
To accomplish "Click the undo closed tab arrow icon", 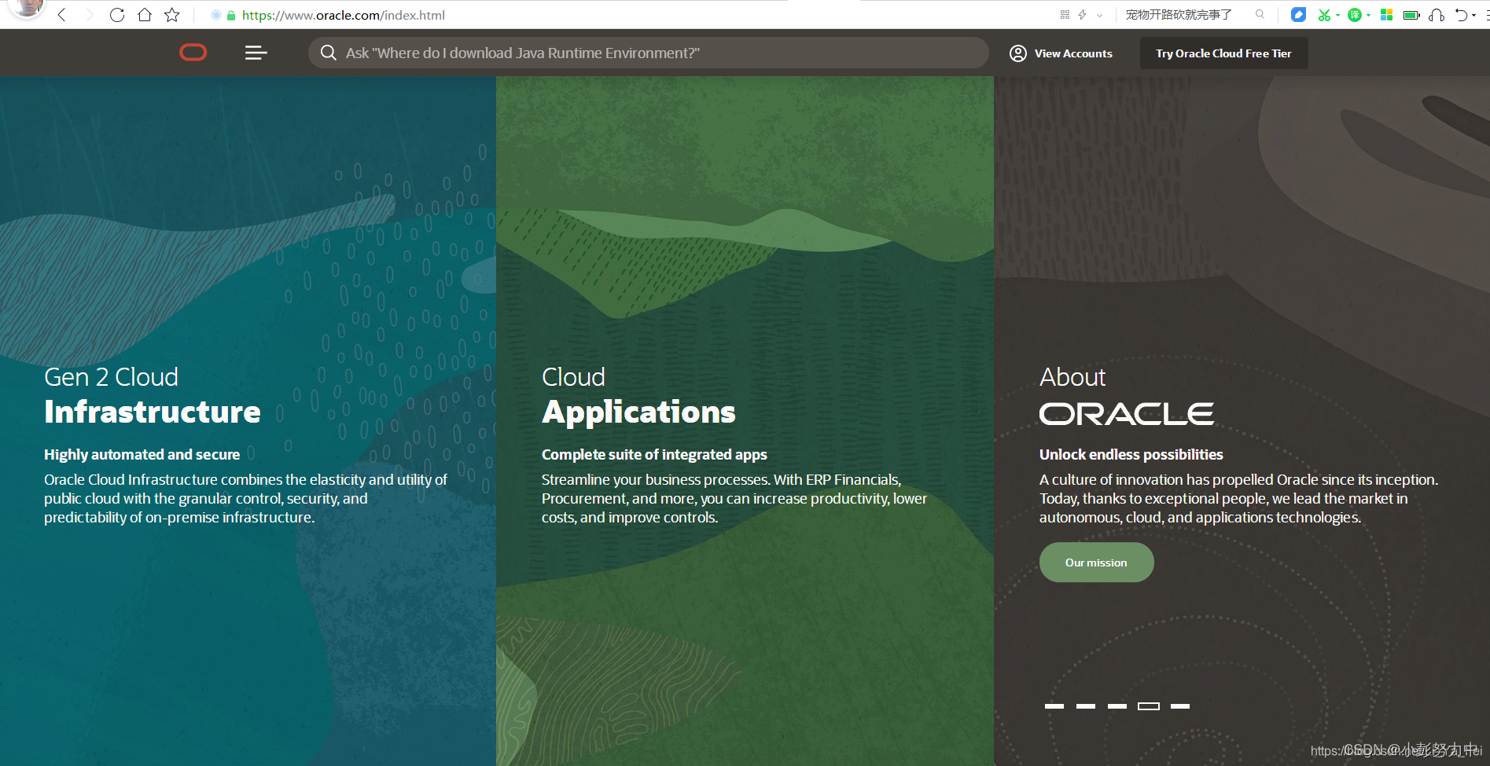I will coord(1461,14).
